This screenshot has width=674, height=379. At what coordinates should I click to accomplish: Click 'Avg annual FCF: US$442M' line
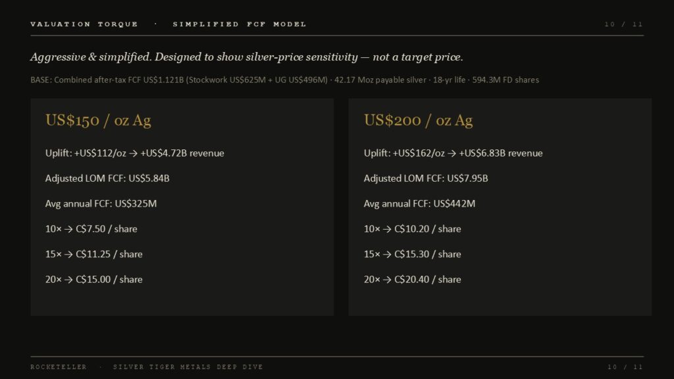[x=419, y=204]
